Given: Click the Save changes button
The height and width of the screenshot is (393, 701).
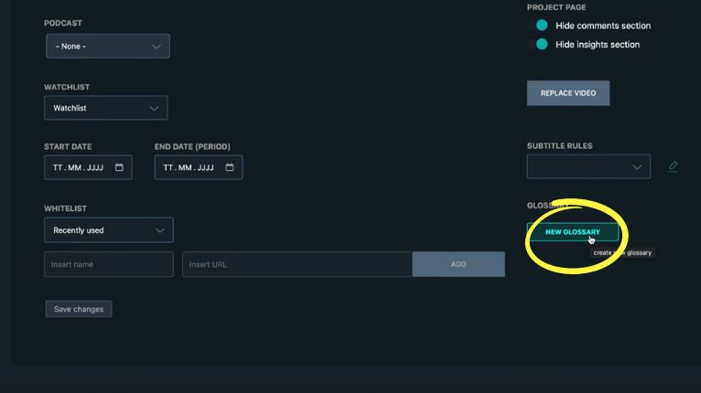Looking at the screenshot, I should pos(79,309).
